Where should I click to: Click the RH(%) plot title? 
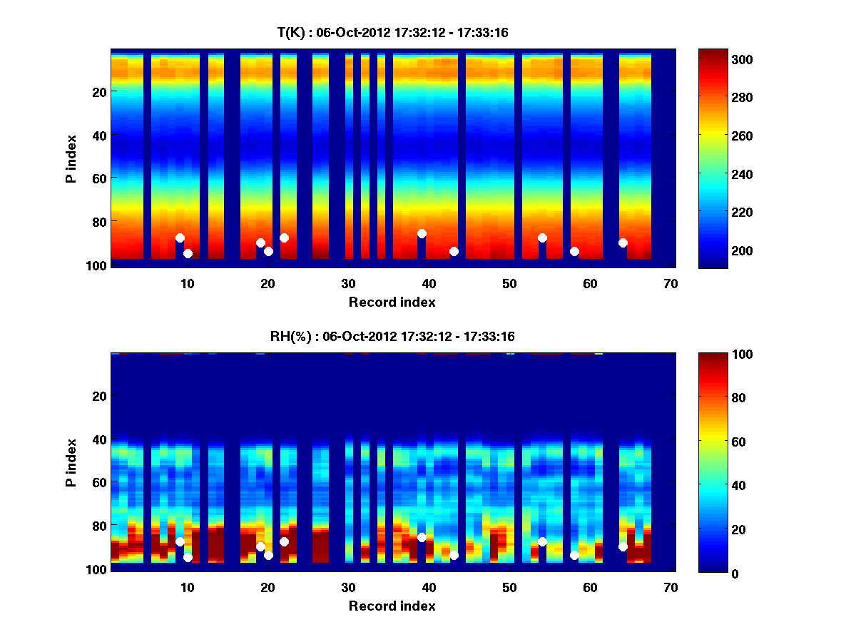tap(392, 336)
